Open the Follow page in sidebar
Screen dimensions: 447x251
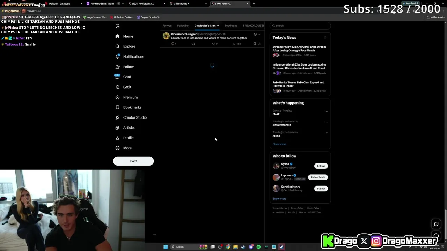(x=125, y=67)
